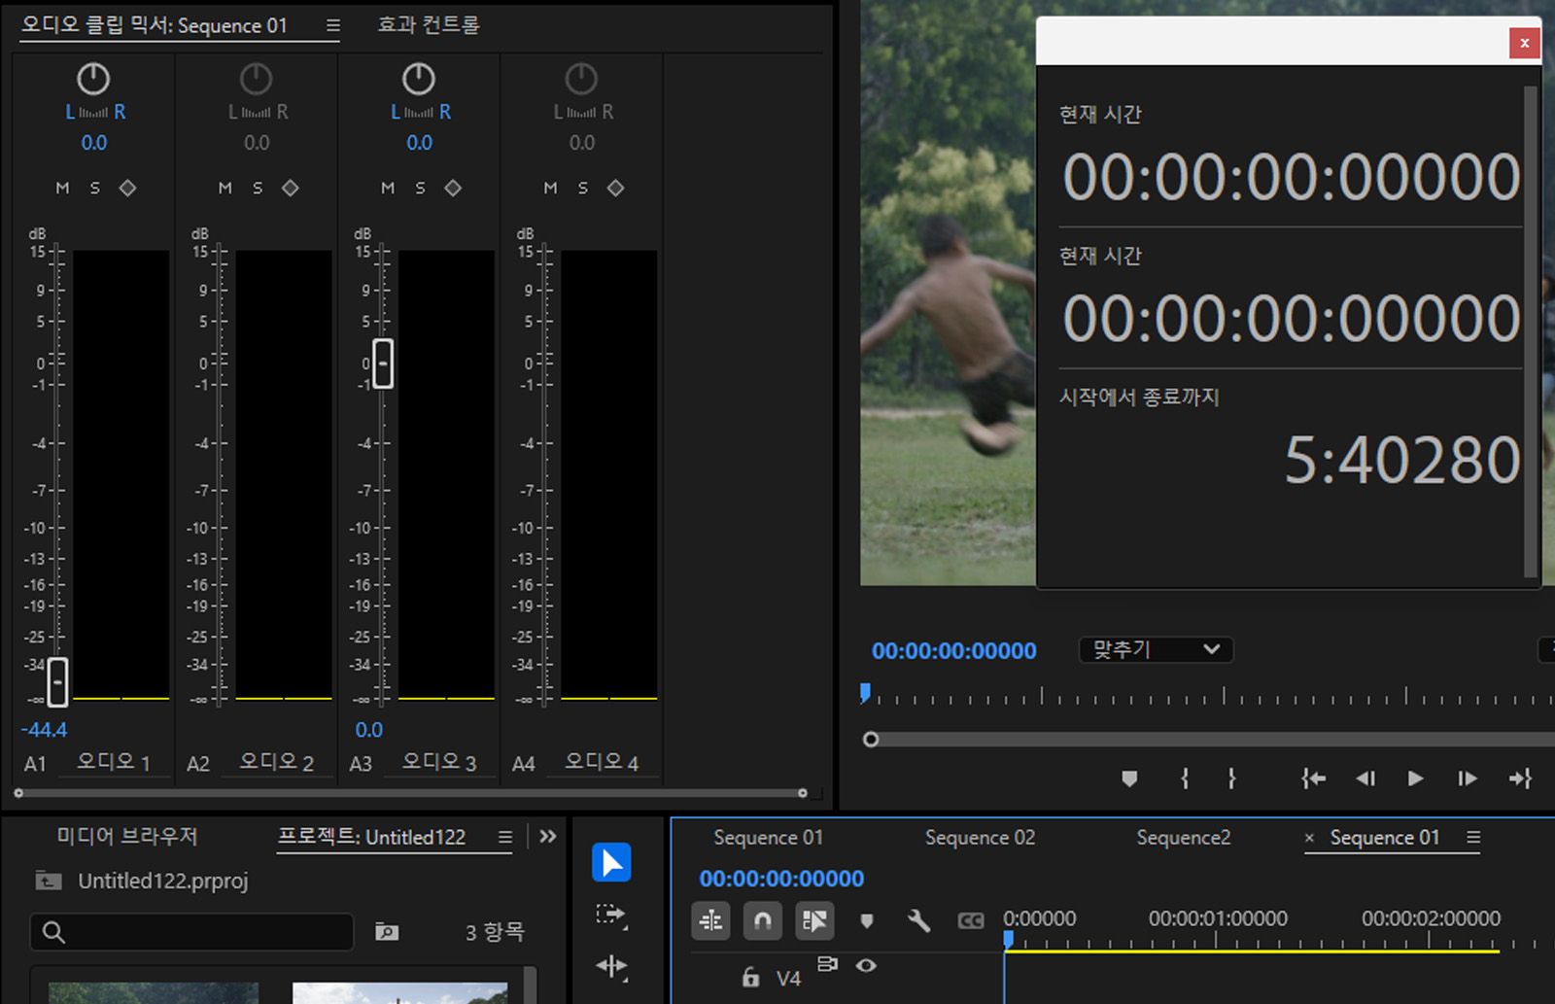Image resolution: width=1555 pixels, height=1004 pixels.
Task: Mute audio track A1 in mixer
Action: pos(63,188)
